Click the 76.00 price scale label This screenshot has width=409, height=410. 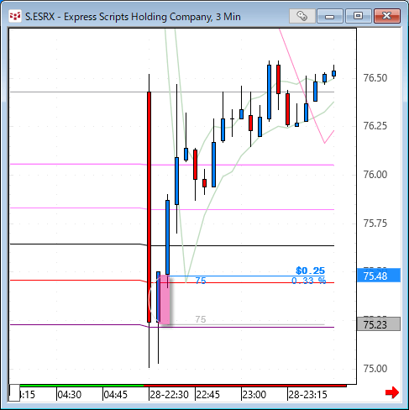[x=375, y=175]
